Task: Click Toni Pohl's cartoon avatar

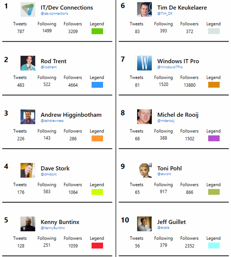Action: (x=144, y=170)
